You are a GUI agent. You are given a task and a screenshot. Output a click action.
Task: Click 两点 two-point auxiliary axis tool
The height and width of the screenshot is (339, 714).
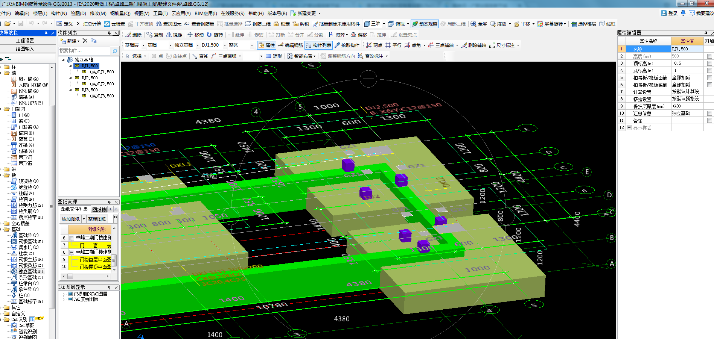pos(374,45)
